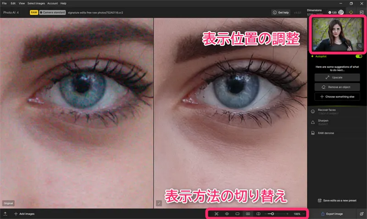The height and width of the screenshot is (219, 367).
Task: Click the Remove an object button
Action: point(337,87)
